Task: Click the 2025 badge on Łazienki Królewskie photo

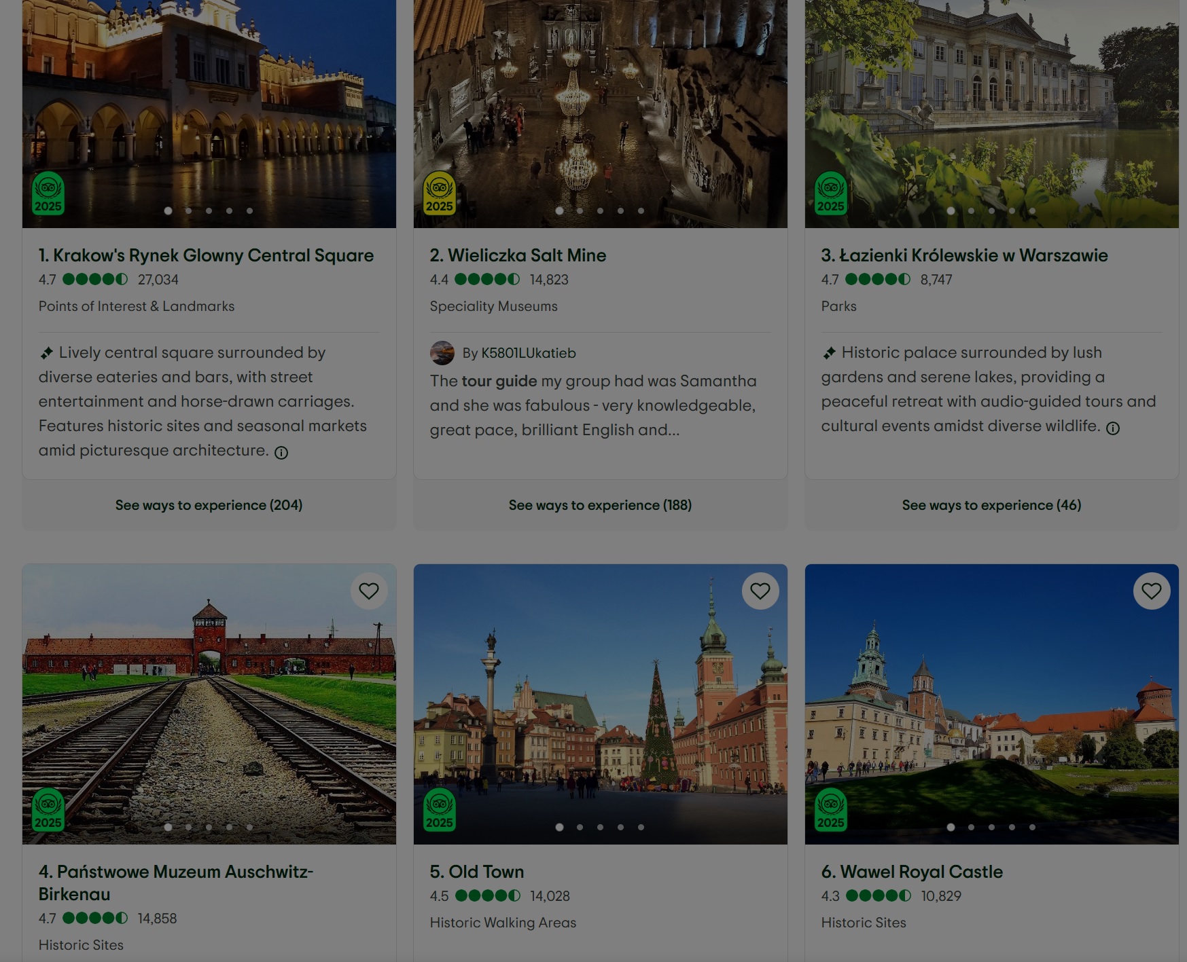Action: [x=831, y=193]
